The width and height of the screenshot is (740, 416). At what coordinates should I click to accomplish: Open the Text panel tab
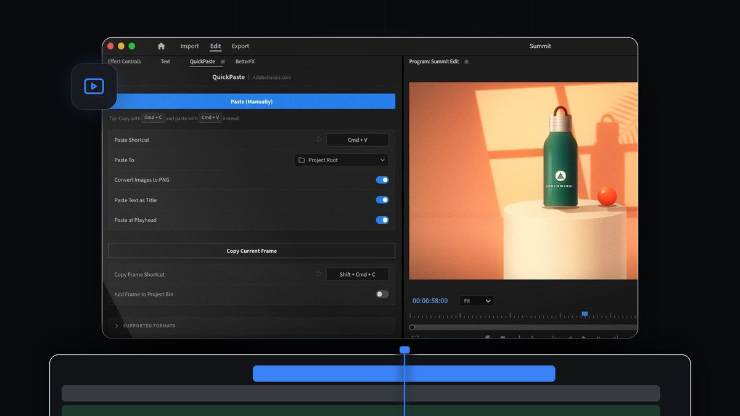click(165, 62)
